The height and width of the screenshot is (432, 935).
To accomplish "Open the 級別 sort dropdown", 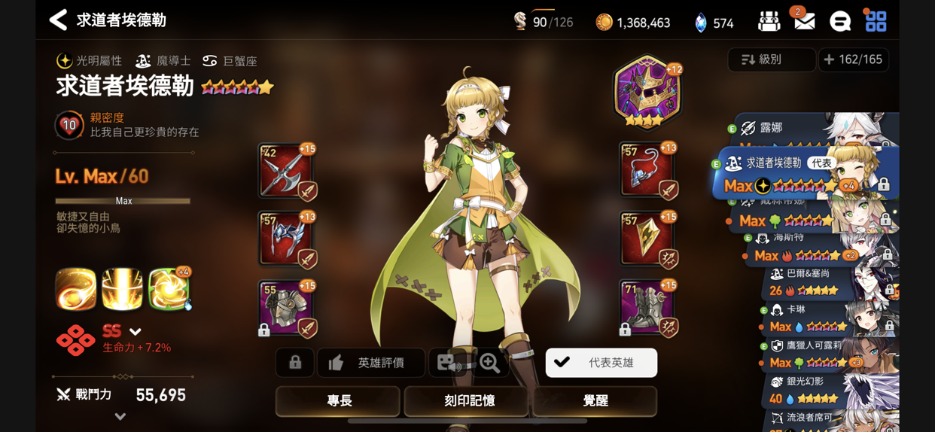I will [x=772, y=59].
